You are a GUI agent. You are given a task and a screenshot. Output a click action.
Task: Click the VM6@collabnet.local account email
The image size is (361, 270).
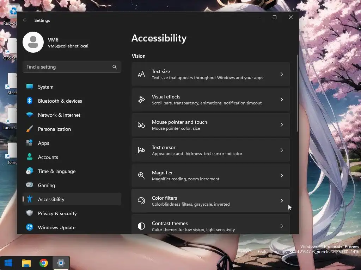[68, 46]
